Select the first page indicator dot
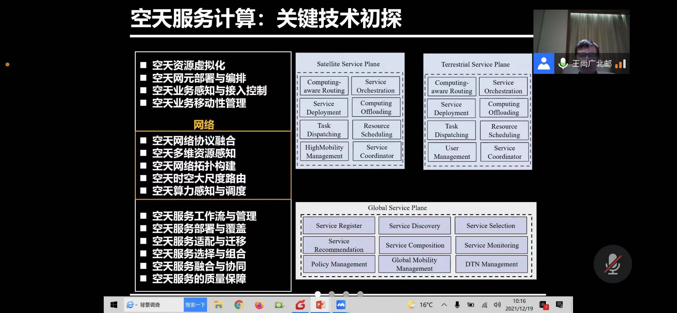 (318, 294)
